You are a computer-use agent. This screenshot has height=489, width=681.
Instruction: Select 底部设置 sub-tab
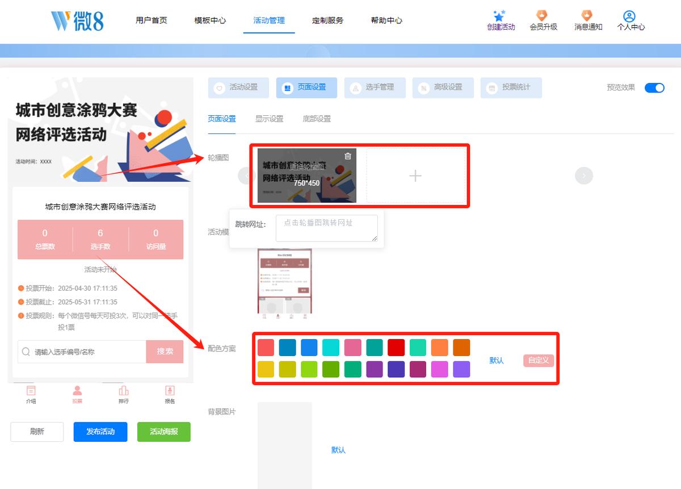click(317, 119)
